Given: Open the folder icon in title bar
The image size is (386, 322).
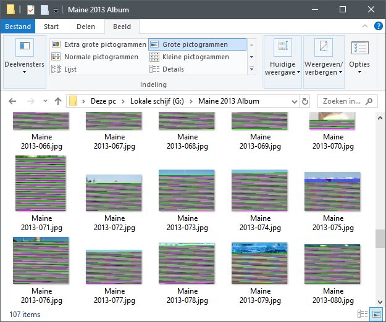Looking at the screenshot, I should click(x=10, y=10).
